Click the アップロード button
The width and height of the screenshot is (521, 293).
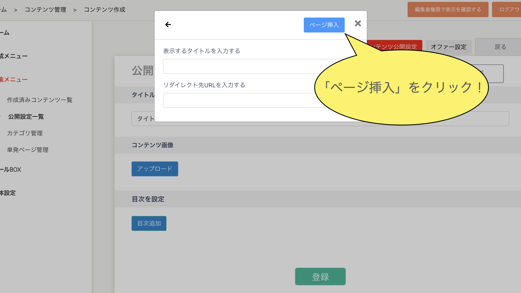(155, 169)
